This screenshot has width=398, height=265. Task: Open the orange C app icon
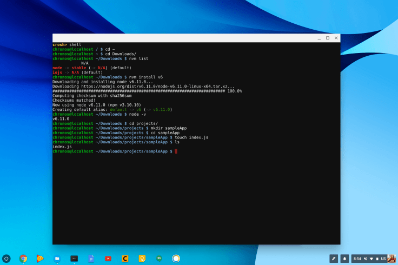tap(124, 259)
